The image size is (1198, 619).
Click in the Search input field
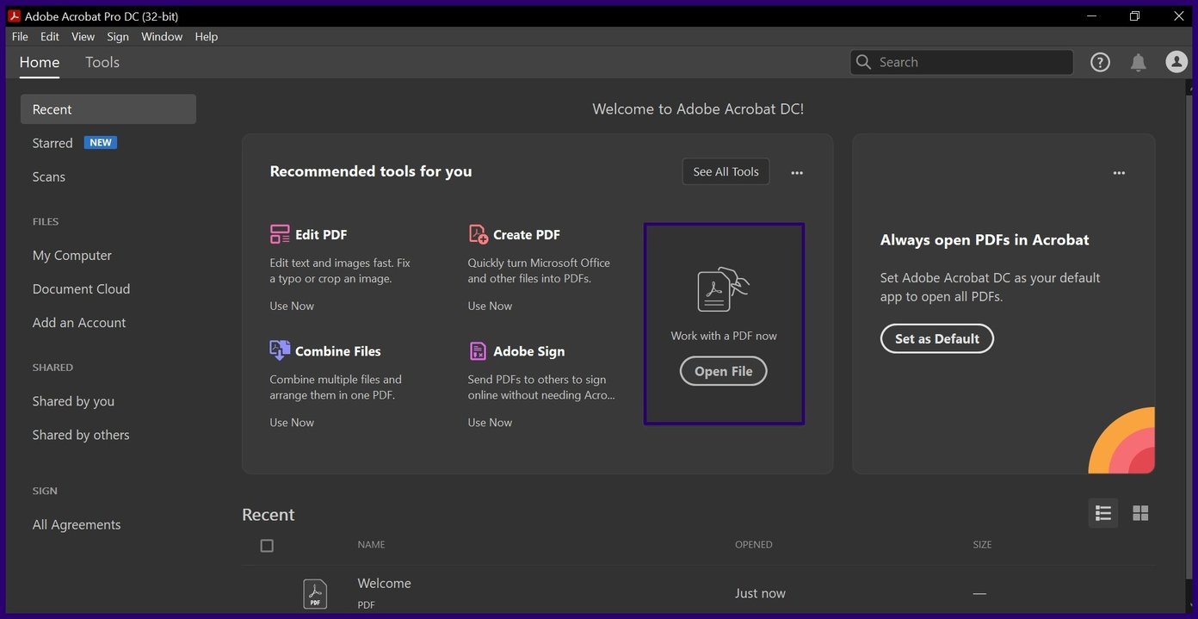tap(971, 62)
